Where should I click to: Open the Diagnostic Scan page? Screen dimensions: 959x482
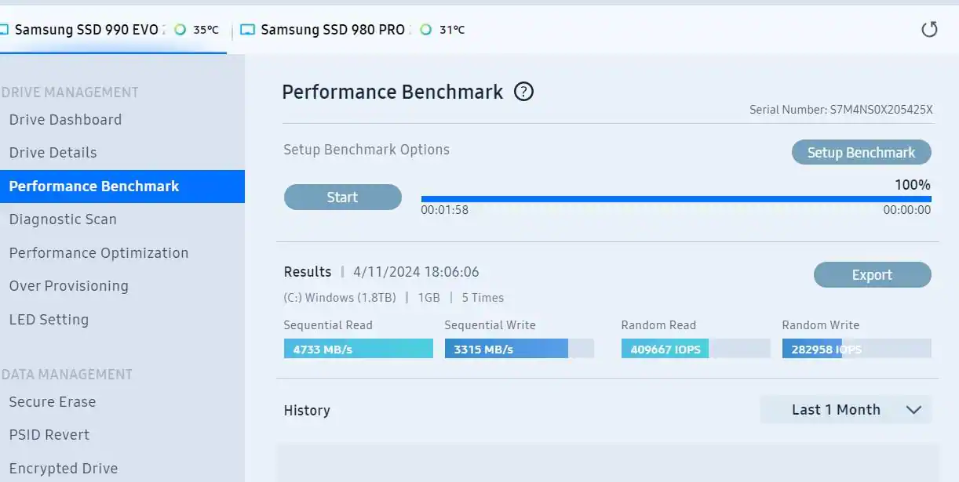(63, 219)
